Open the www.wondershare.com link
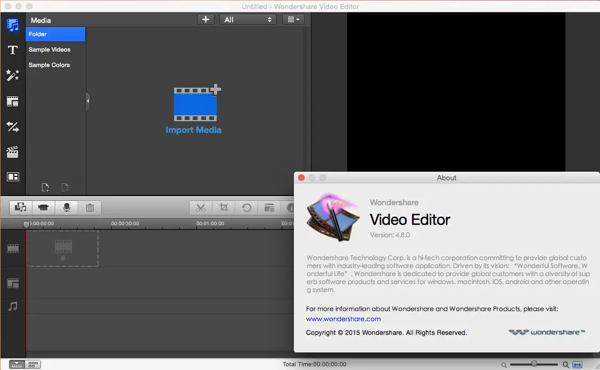Viewport: 600px width, 370px height. tap(343, 319)
